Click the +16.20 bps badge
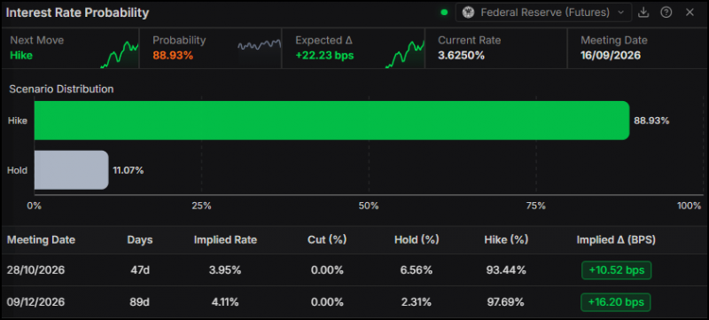The image size is (709, 320). [616, 302]
